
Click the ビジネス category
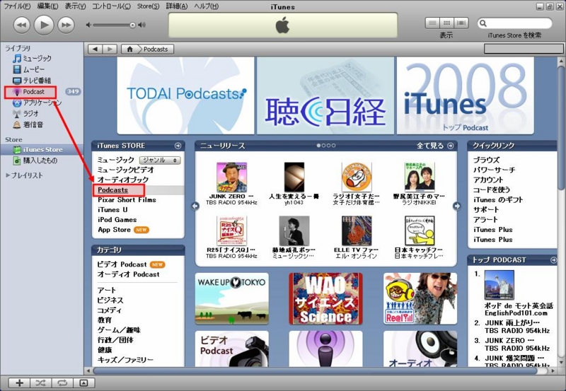[110, 300]
